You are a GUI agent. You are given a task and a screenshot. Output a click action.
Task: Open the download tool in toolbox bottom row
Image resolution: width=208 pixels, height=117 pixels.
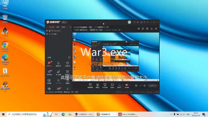[x=68, y=89]
